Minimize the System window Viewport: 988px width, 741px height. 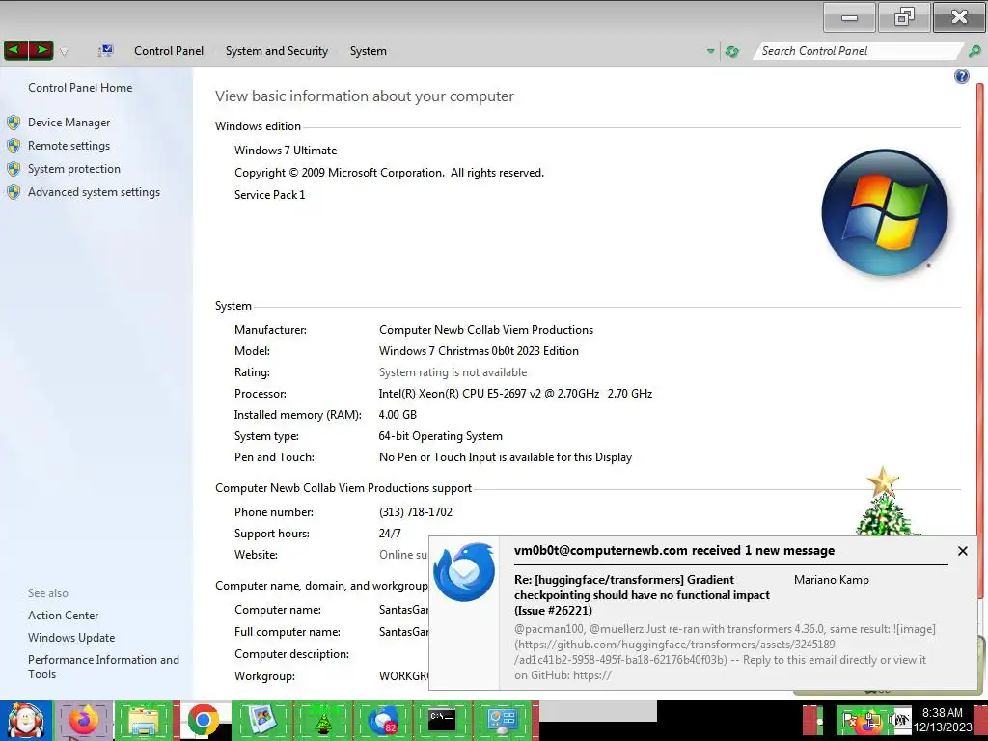(x=849, y=17)
